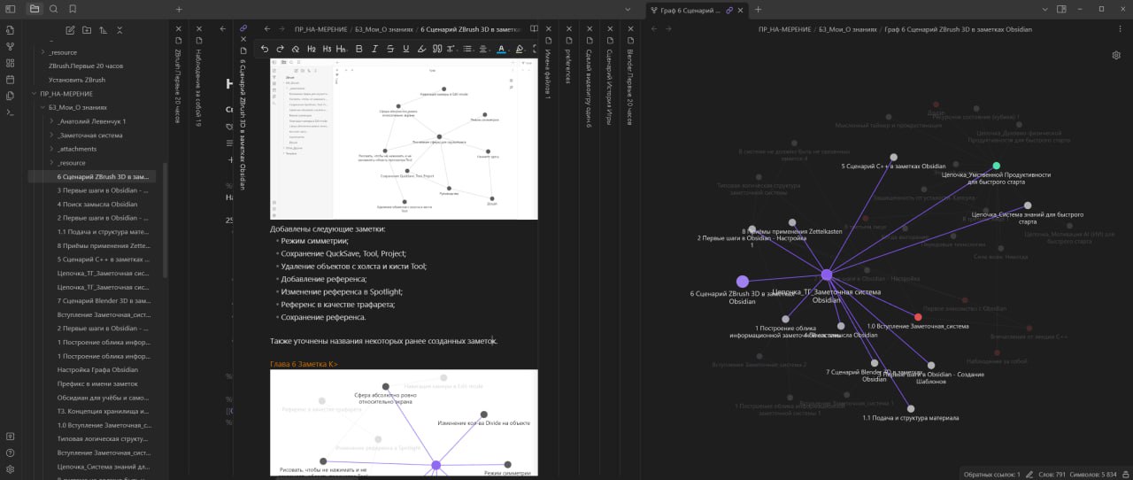Toggle bold formatting in the toolbar

point(358,49)
